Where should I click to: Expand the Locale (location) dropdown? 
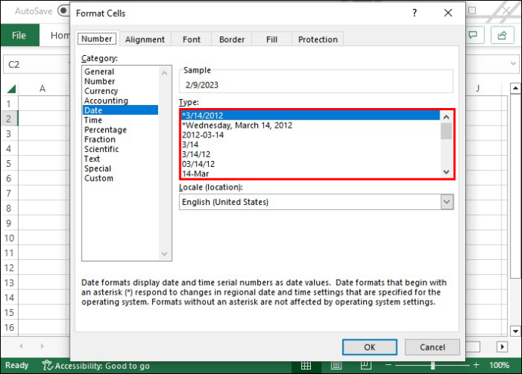coord(446,202)
